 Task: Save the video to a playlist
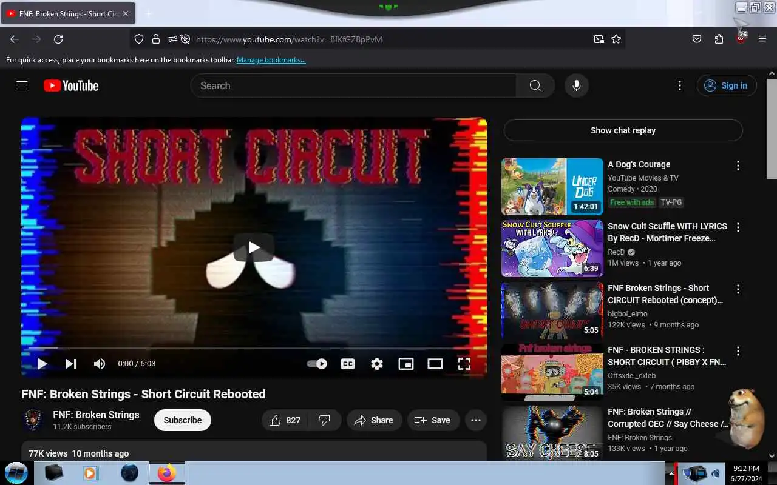[433, 420]
